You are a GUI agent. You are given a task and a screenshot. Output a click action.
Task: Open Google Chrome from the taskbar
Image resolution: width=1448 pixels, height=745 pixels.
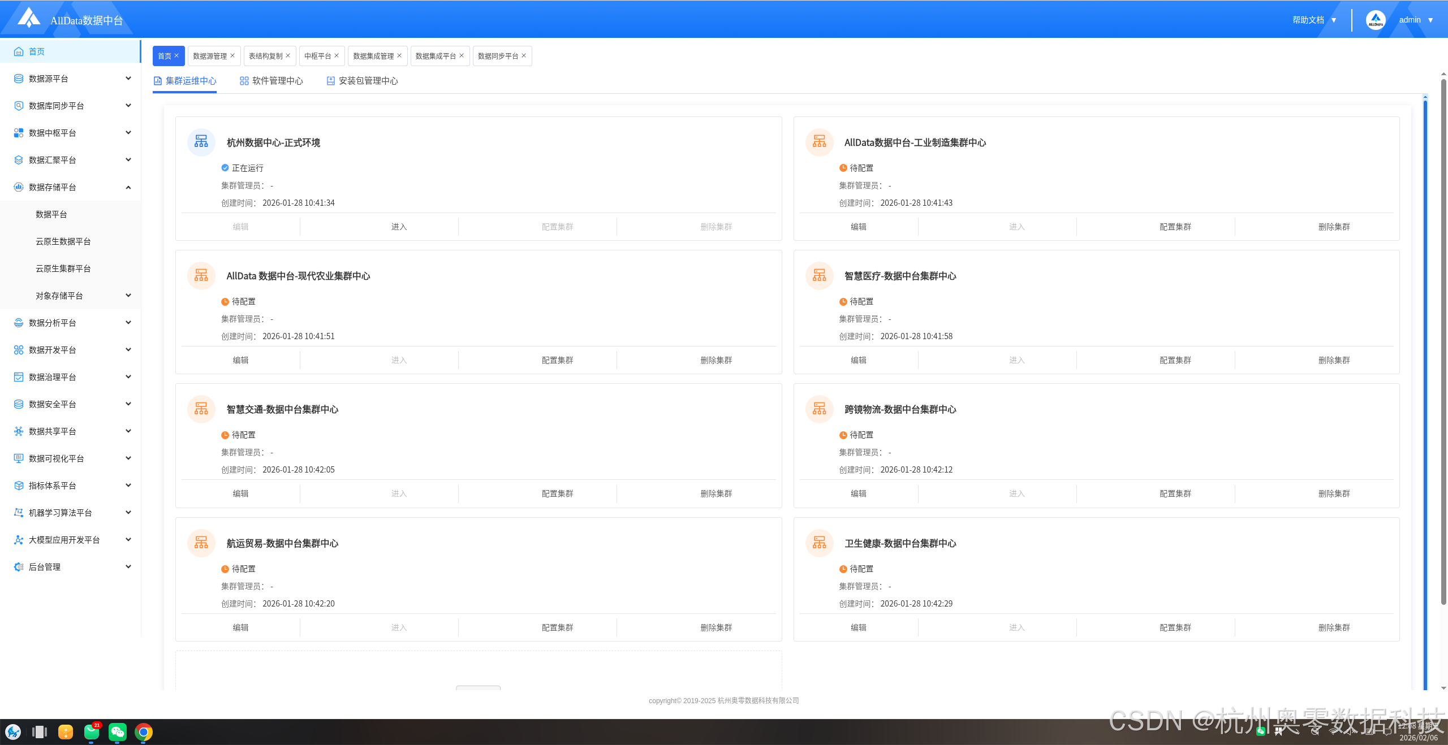pos(144,732)
